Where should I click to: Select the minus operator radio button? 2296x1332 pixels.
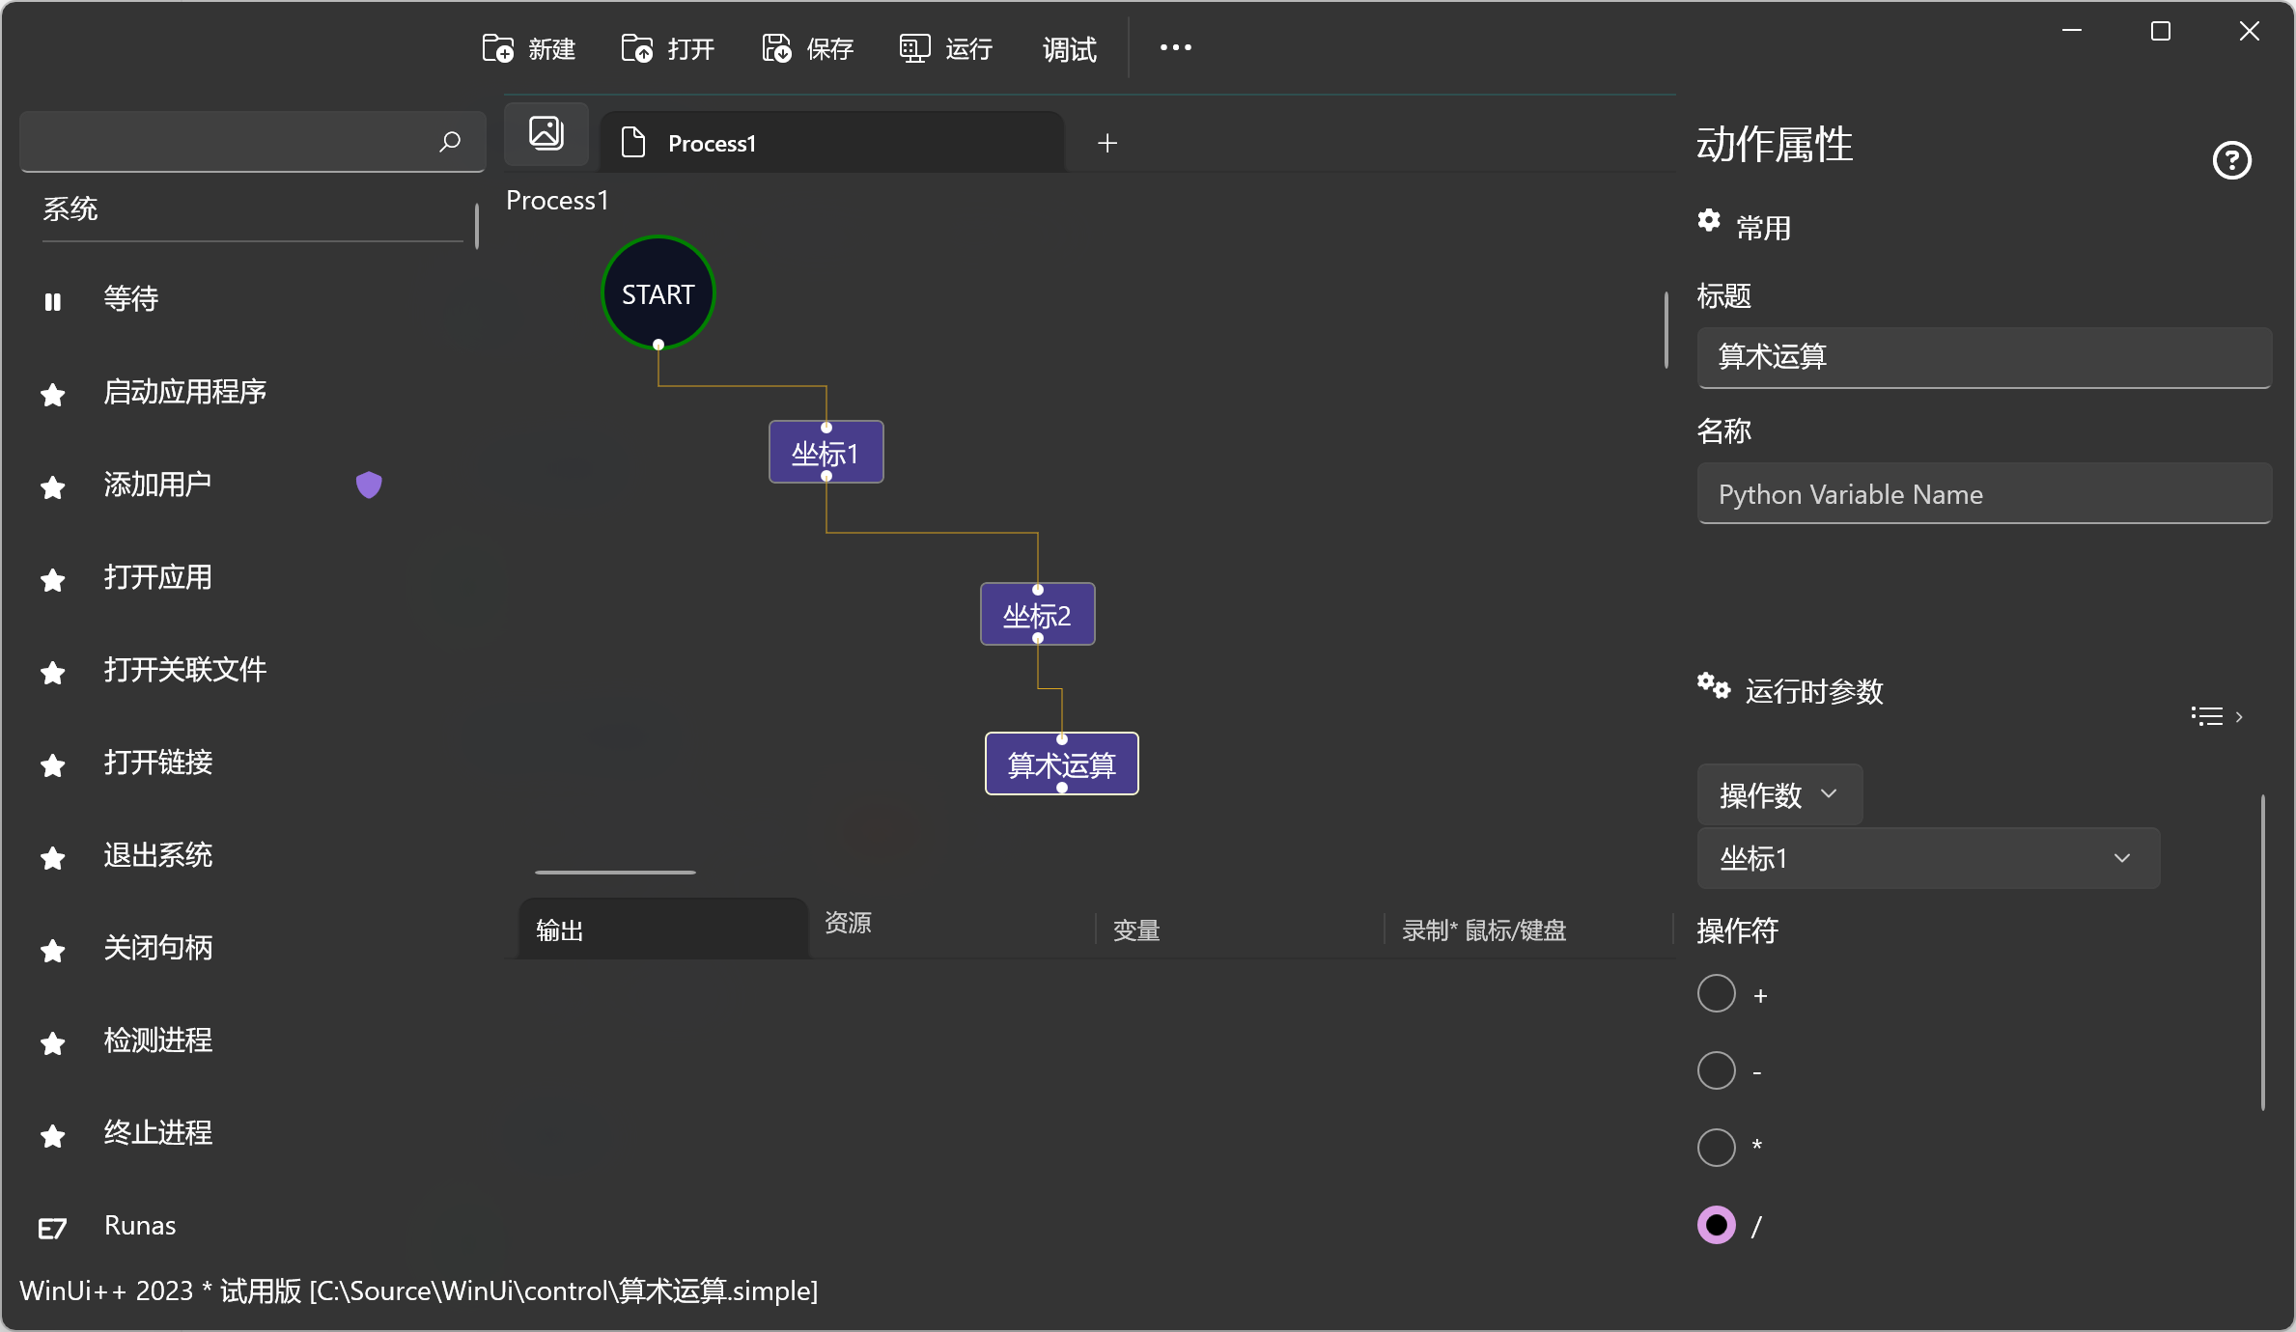tap(1716, 1070)
